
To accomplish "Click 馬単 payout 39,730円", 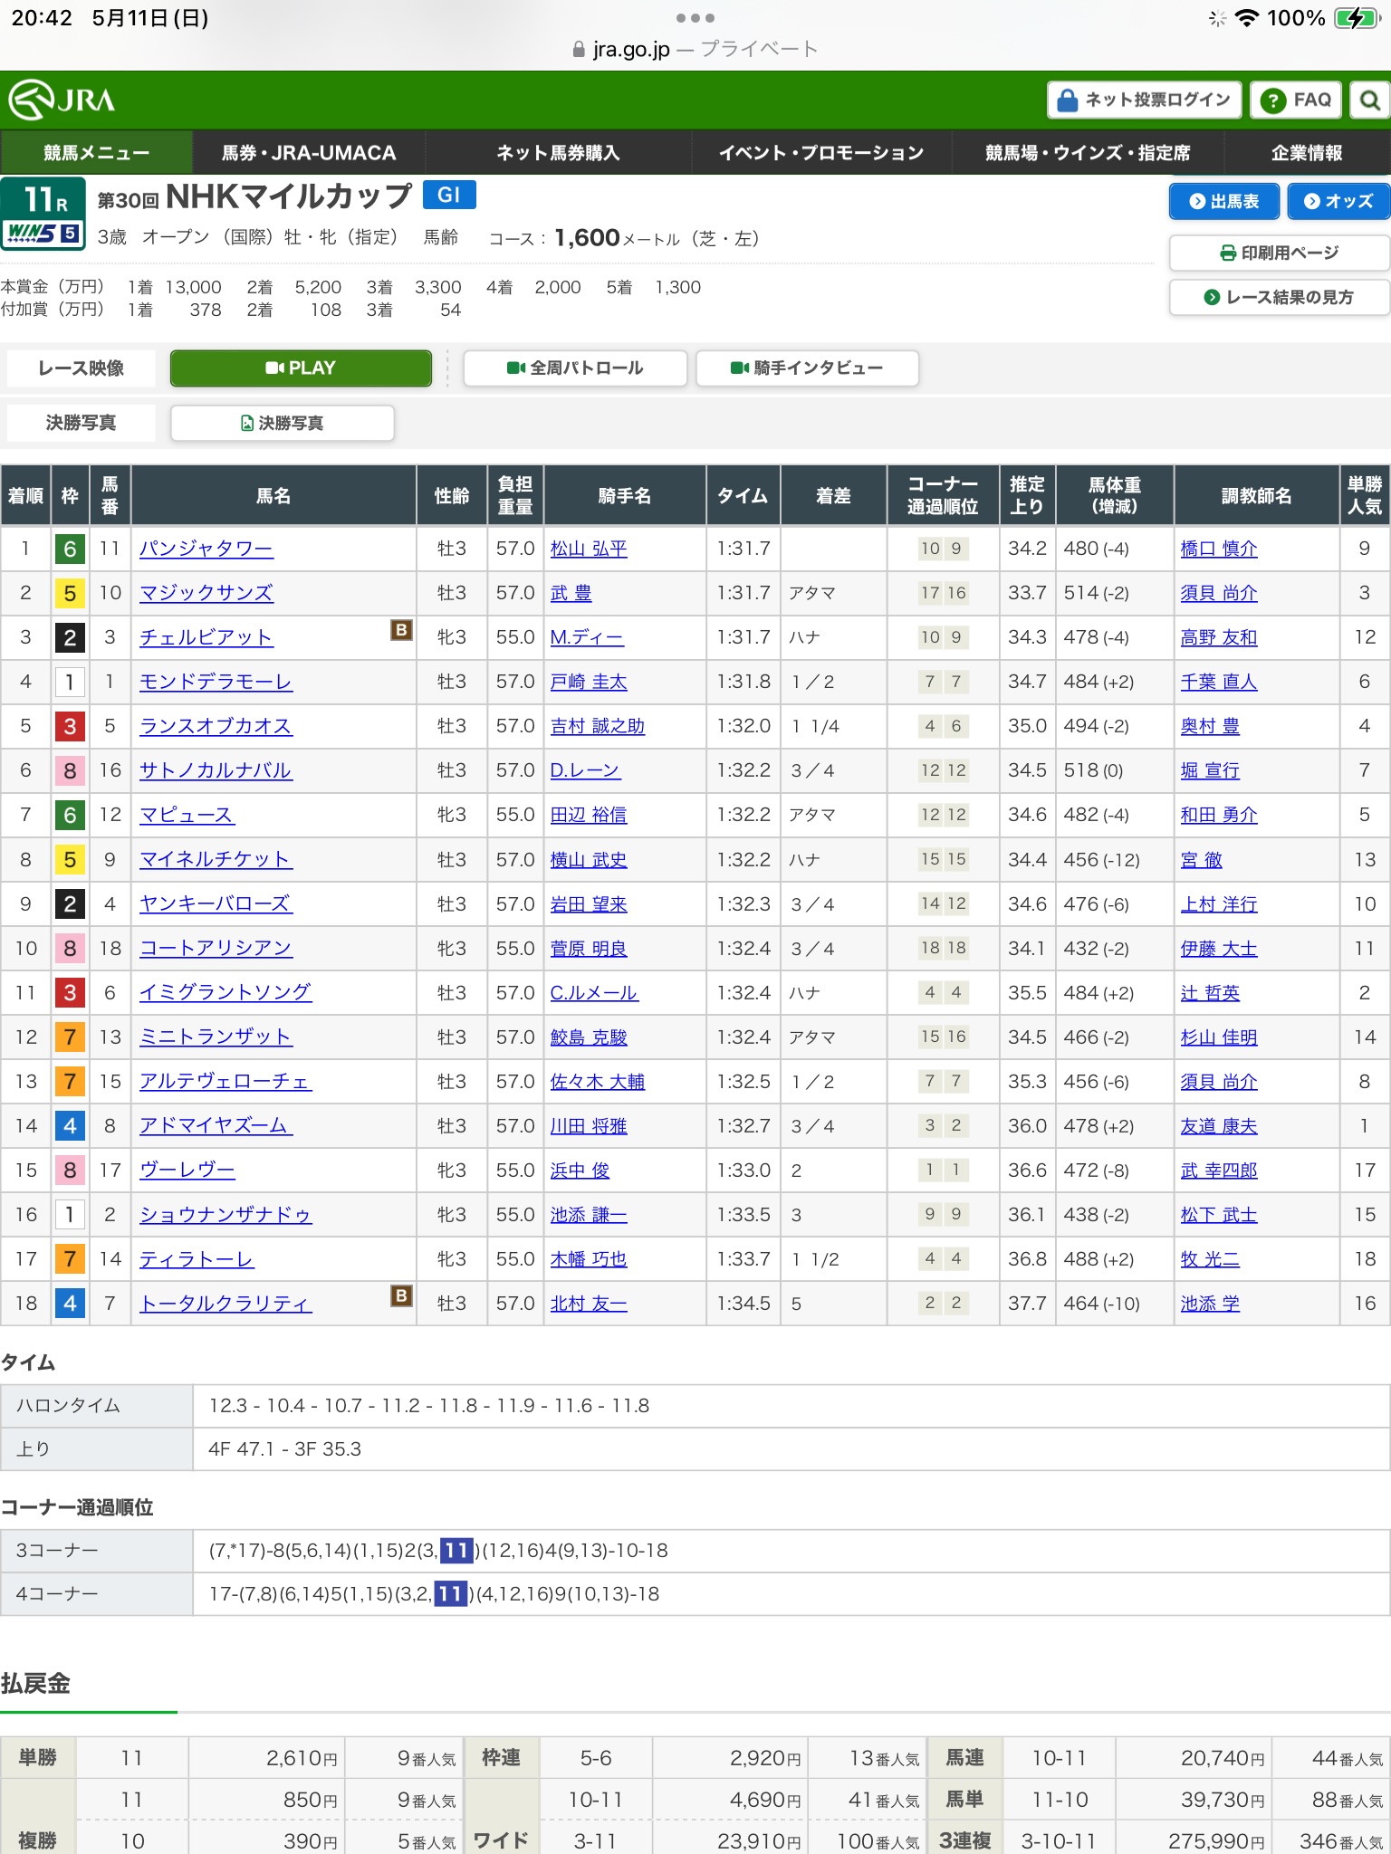I will coord(1223,1800).
